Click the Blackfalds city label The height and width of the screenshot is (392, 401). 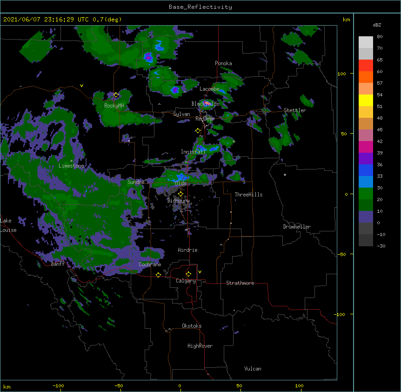[205, 104]
